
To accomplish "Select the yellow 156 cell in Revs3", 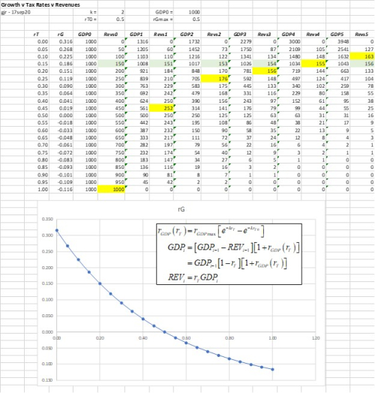I will tap(265, 71).
